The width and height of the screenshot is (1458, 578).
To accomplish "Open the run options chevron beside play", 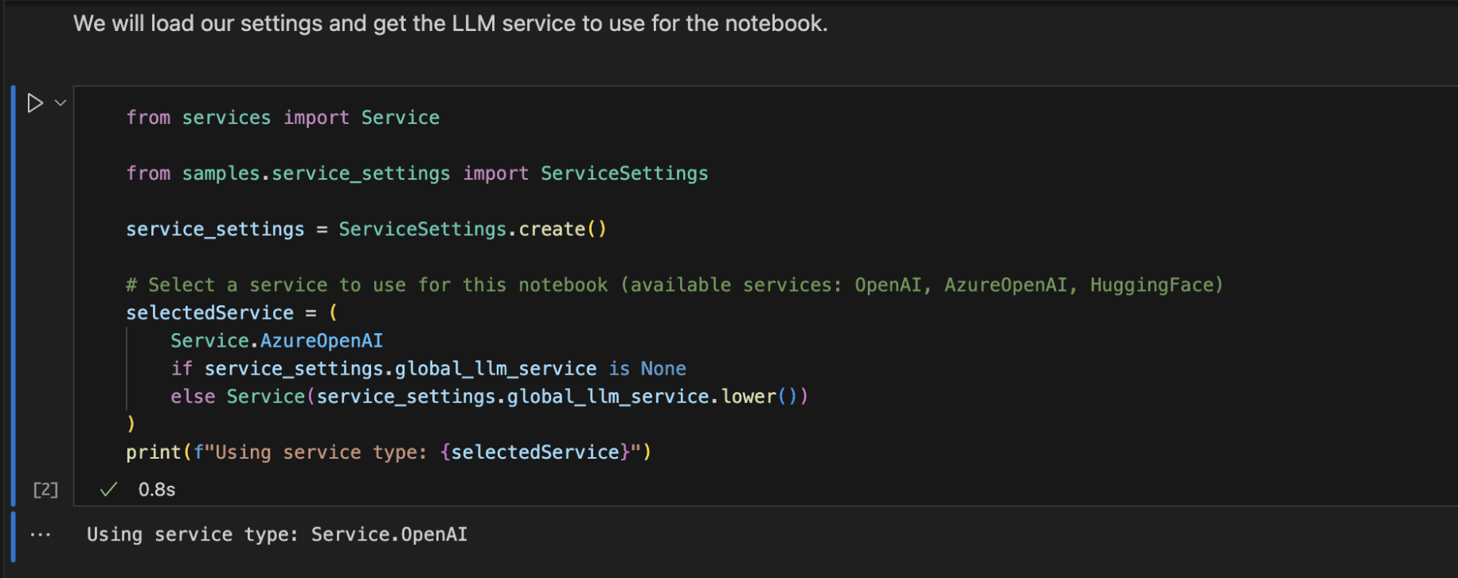I will [61, 103].
